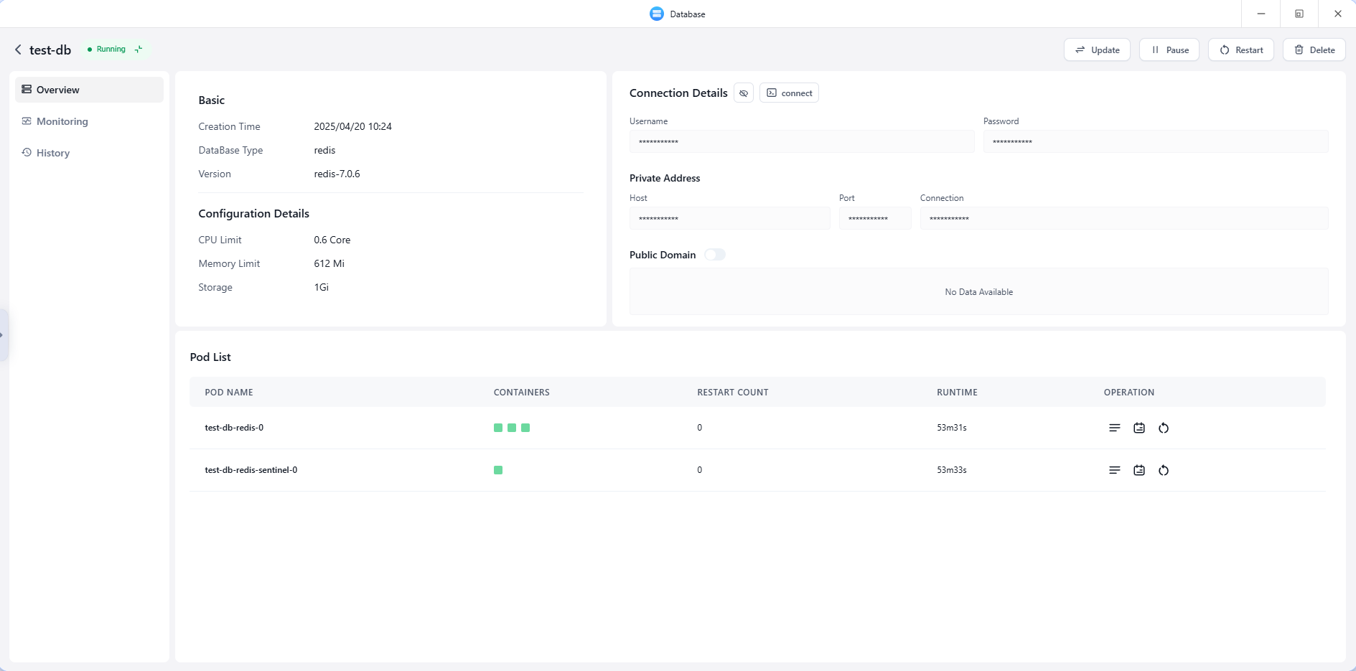
Task: Expand the collapsed left edge panel handle
Action: (4, 334)
